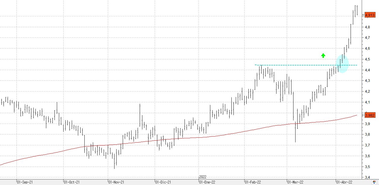Click the 4,913 last price tag
This screenshot has width=379, height=185.
[370, 15]
